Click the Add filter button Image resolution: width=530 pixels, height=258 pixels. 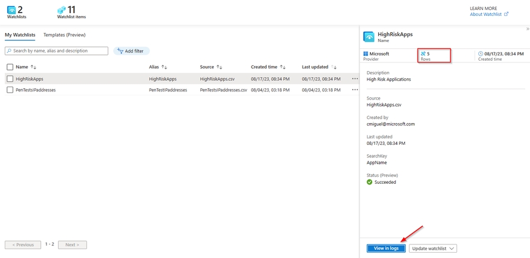pyautogui.click(x=131, y=51)
